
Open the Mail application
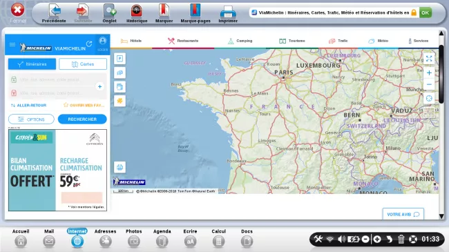pyautogui.click(x=49, y=238)
